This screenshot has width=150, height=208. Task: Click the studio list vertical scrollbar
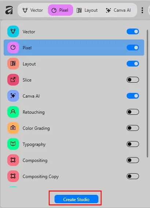147,94
